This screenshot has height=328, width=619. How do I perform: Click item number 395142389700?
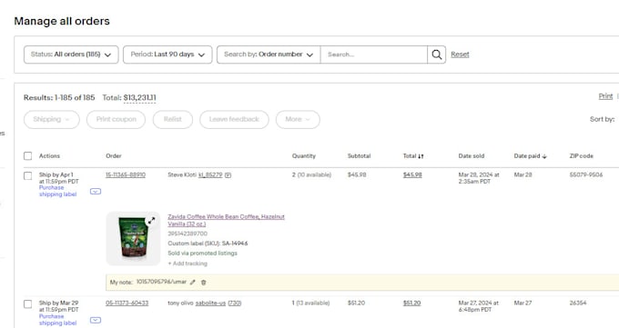(188, 234)
